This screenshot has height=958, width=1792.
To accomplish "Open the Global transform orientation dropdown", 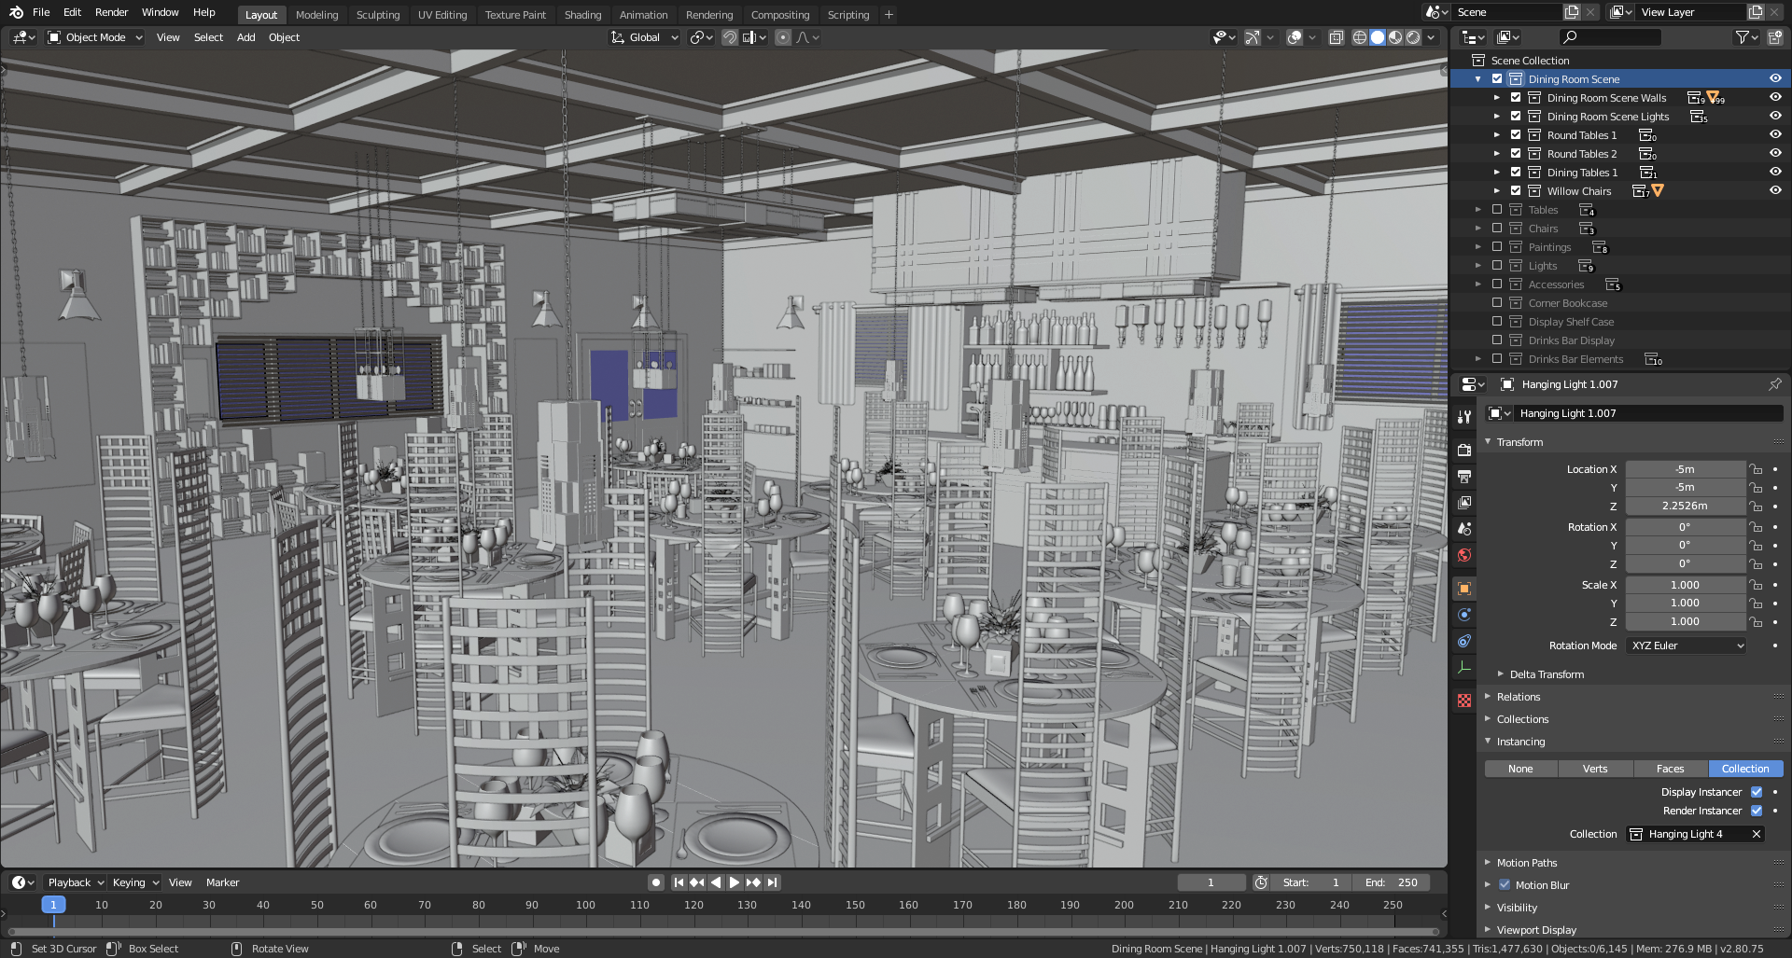I will click(644, 37).
